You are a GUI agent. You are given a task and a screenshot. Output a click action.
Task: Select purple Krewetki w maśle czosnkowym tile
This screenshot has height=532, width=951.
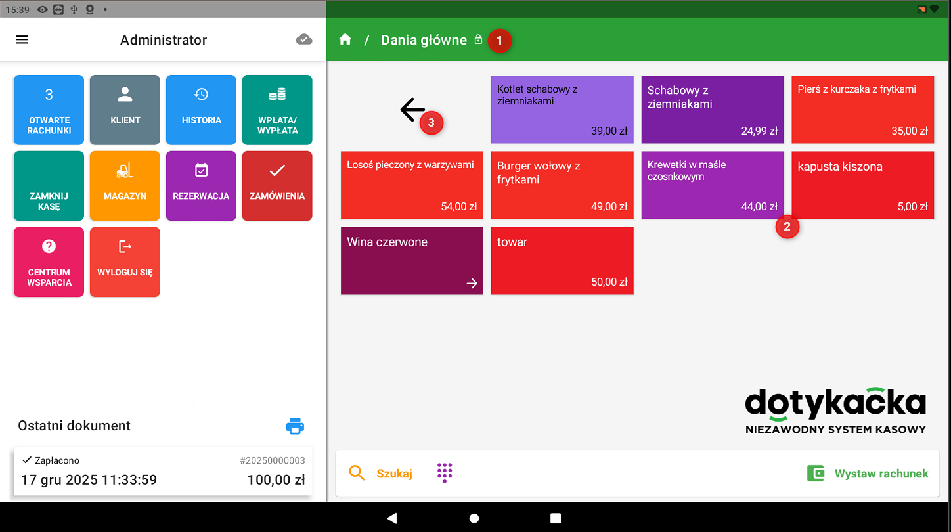tap(712, 185)
